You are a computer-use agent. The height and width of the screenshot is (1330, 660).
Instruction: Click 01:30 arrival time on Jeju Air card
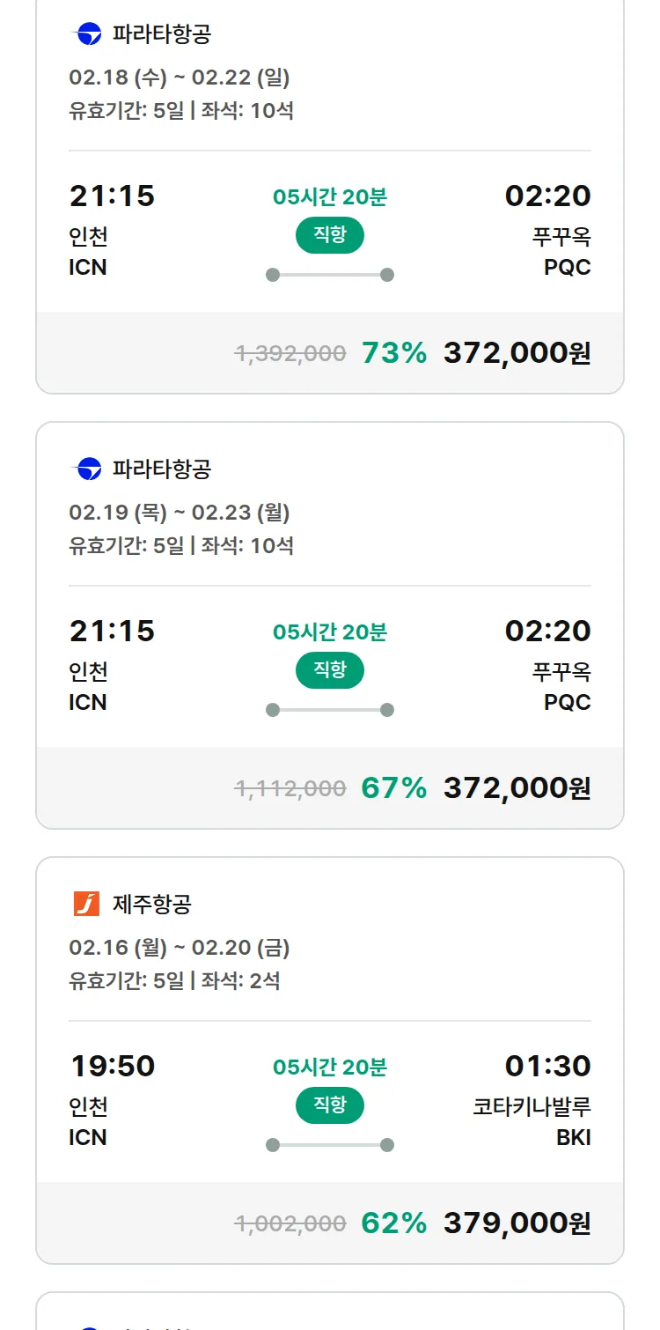pos(547,1067)
